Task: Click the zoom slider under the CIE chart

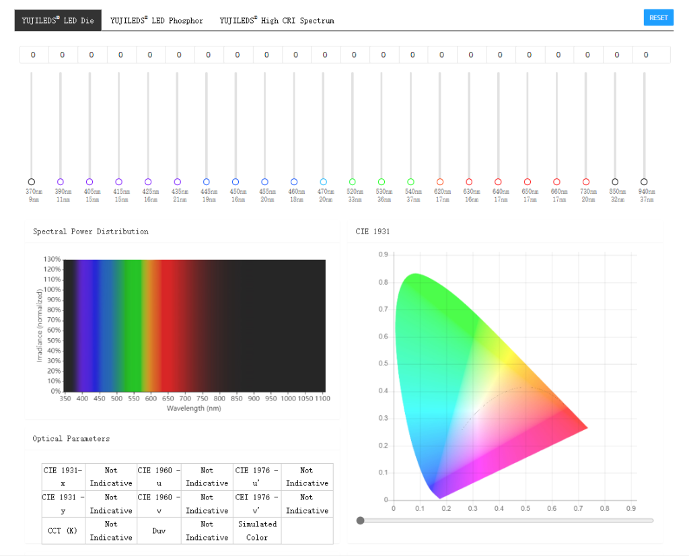Action: tap(361, 520)
